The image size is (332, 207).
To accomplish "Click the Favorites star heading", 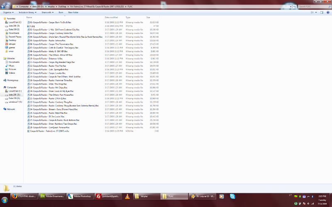I will pyautogui.click(x=9, y=19).
